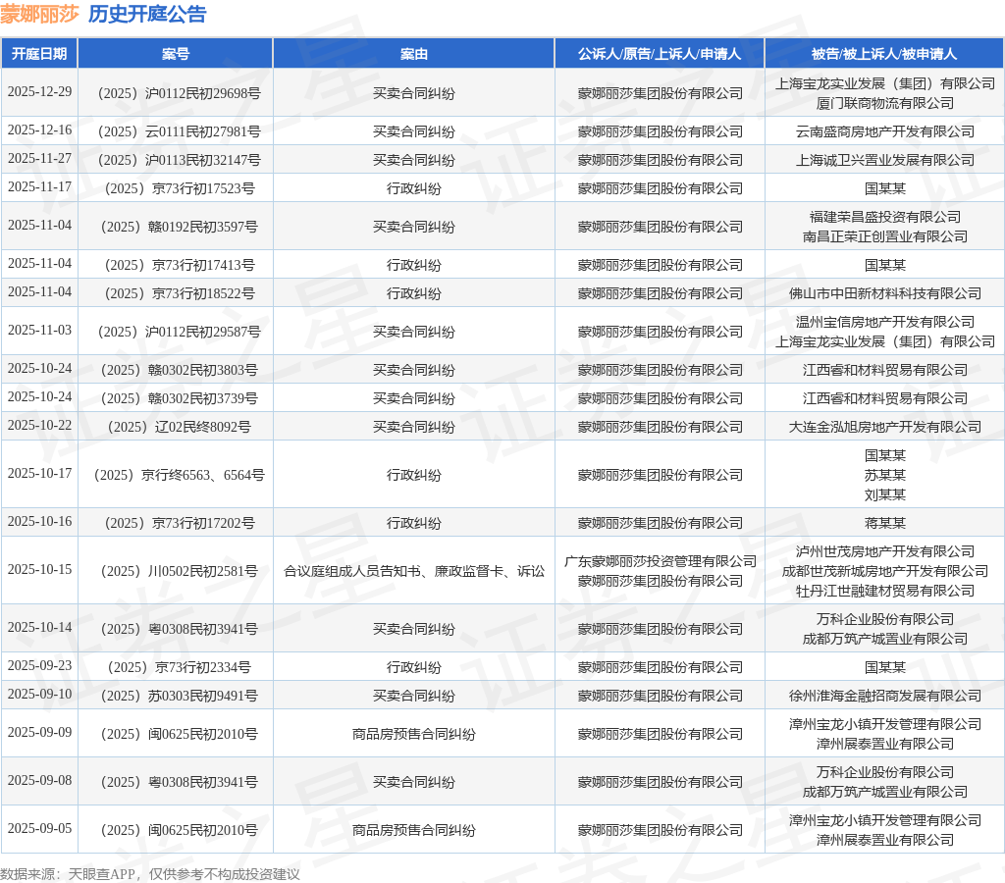Screen dimensions: 1005x883
Task: Click date cell 2025-10-16
Action: coord(39,522)
